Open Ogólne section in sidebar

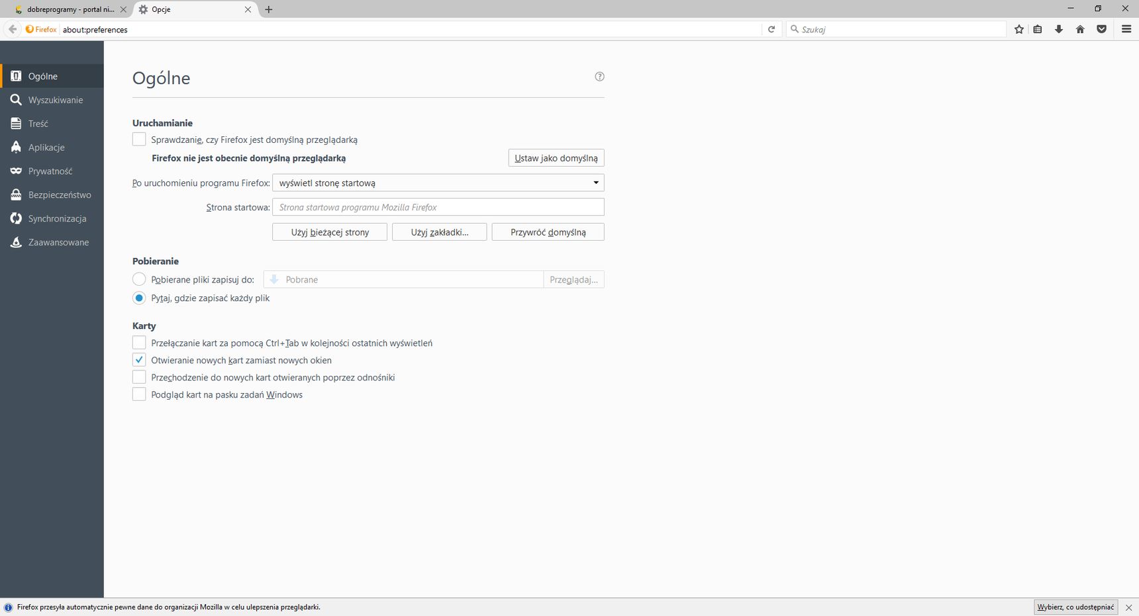pos(52,76)
